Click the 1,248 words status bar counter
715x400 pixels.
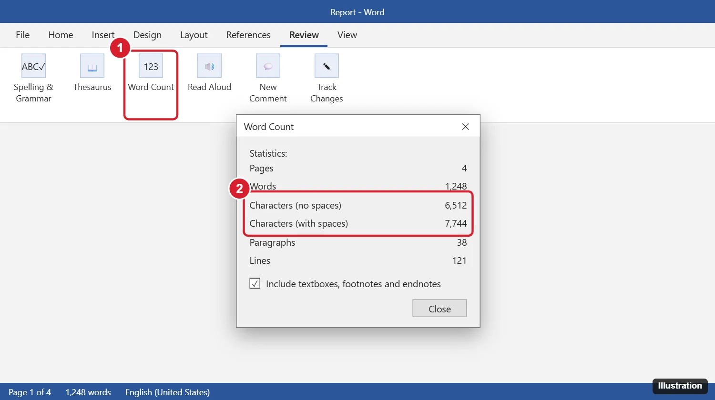coord(88,392)
